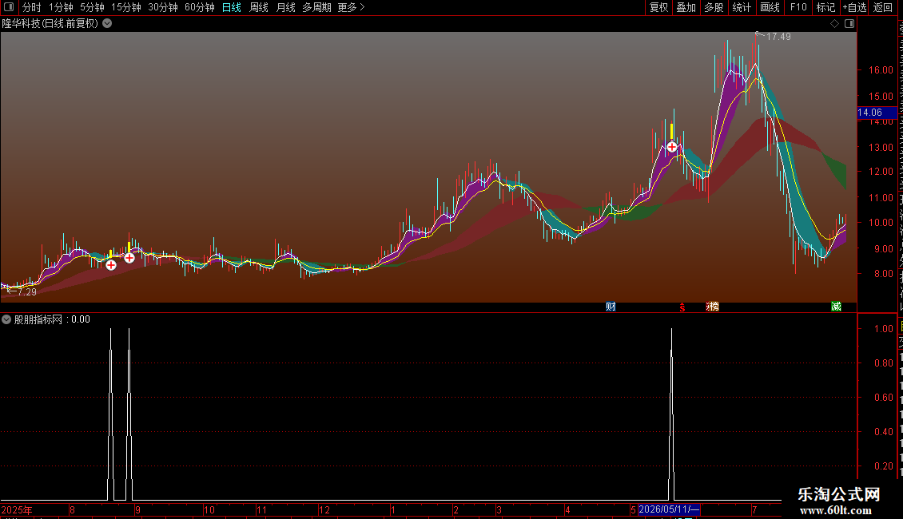The image size is (903, 519).
Task: Switch to 分时 intraday view
Action: click(x=32, y=7)
